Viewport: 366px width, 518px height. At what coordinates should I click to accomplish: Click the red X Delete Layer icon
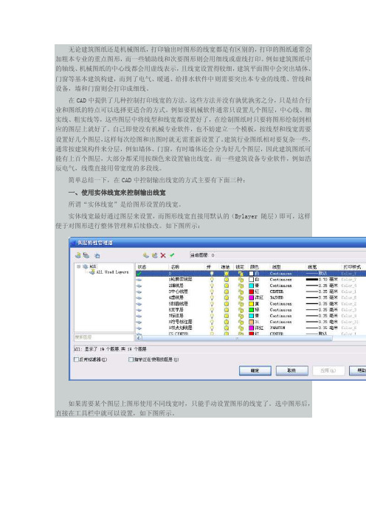point(163,255)
